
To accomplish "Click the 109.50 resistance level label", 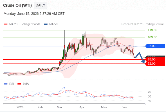I will [152, 37].
